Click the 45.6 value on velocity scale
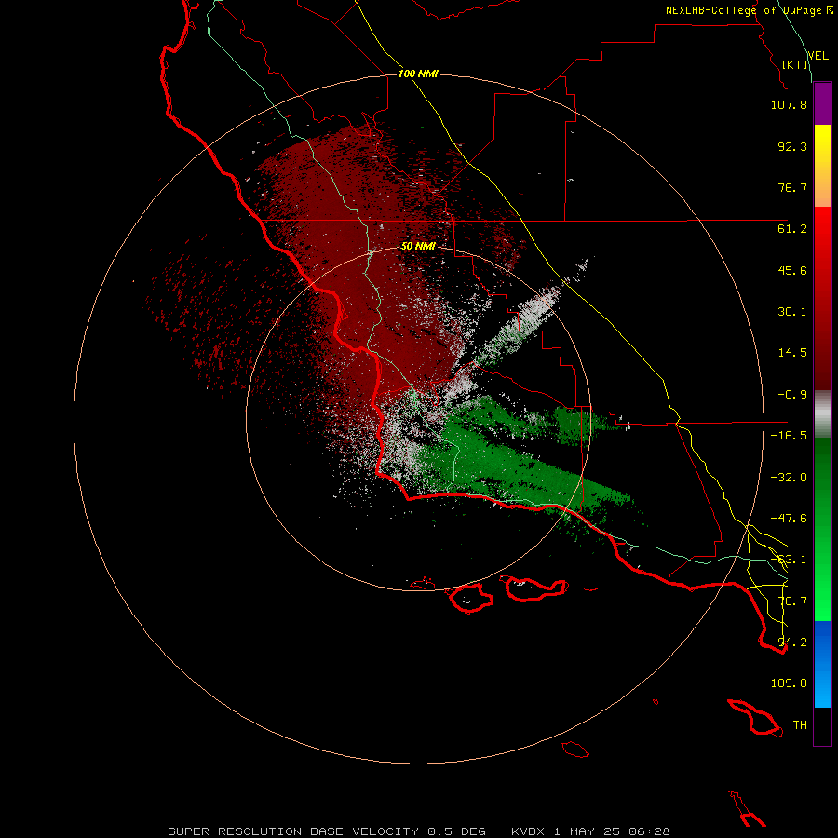 point(792,270)
